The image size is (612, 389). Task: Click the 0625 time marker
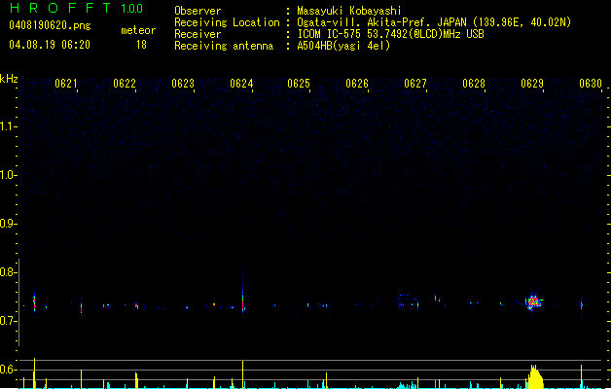point(299,84)
